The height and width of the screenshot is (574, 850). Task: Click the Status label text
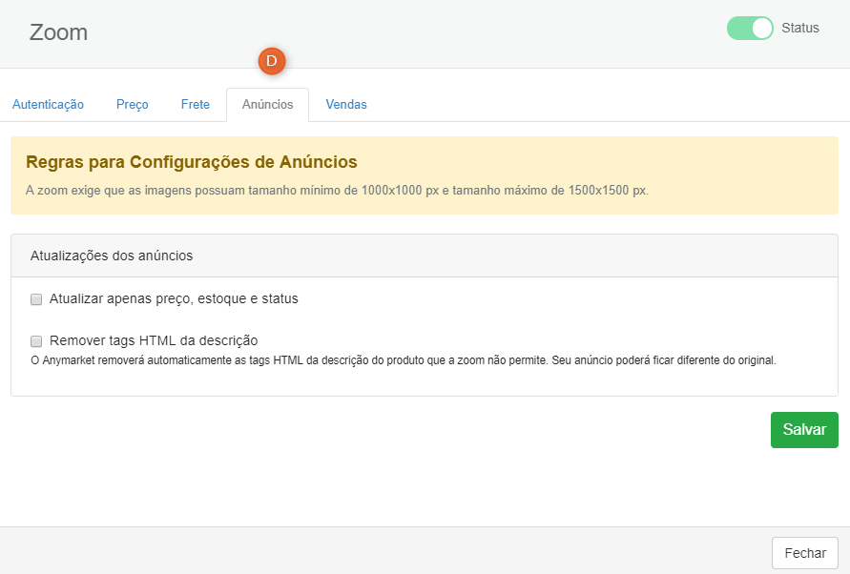[x=800, y=29]
